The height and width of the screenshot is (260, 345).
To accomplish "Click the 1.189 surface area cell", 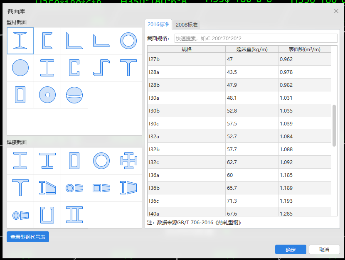I will (x=305, y=188).
